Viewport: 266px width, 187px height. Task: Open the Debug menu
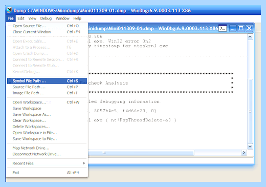tap(46, 18)
